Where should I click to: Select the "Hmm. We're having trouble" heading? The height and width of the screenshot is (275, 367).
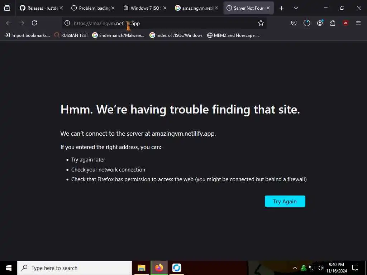(180, 109)
